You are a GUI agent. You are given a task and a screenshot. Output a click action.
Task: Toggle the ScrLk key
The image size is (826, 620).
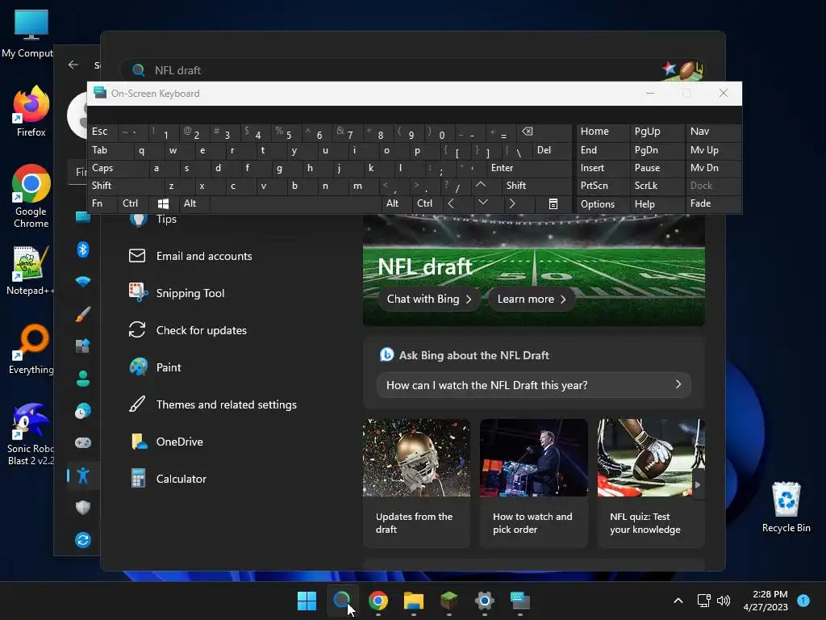657,186
